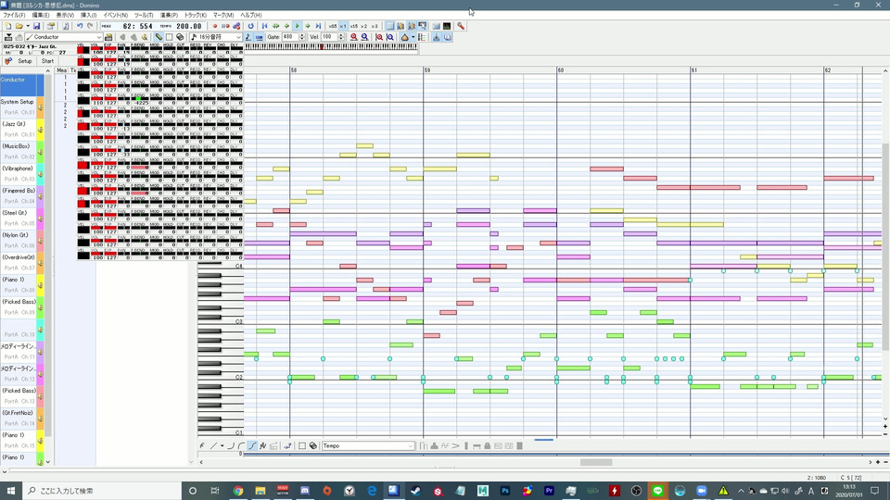Open the 編集(E) menu
This screenshot has height=500, width=890.
(x=40, y=16)
